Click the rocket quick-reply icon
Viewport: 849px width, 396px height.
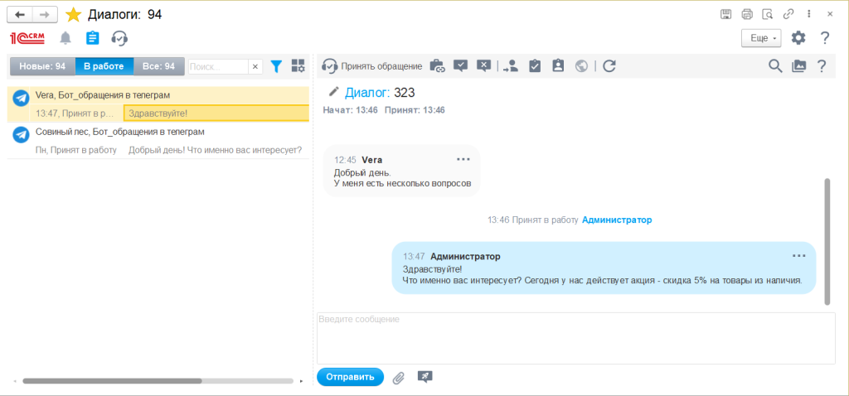point(425,377)
